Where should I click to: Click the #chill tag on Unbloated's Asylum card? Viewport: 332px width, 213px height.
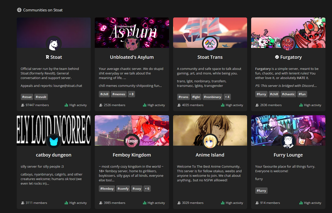(x=104, y=94)
